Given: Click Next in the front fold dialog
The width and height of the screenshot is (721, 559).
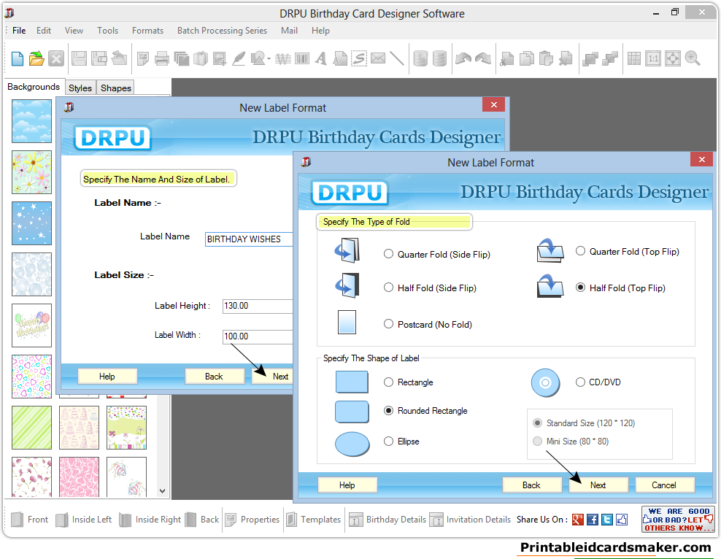Looking at the screenshot, I should [x=598, y=485].
